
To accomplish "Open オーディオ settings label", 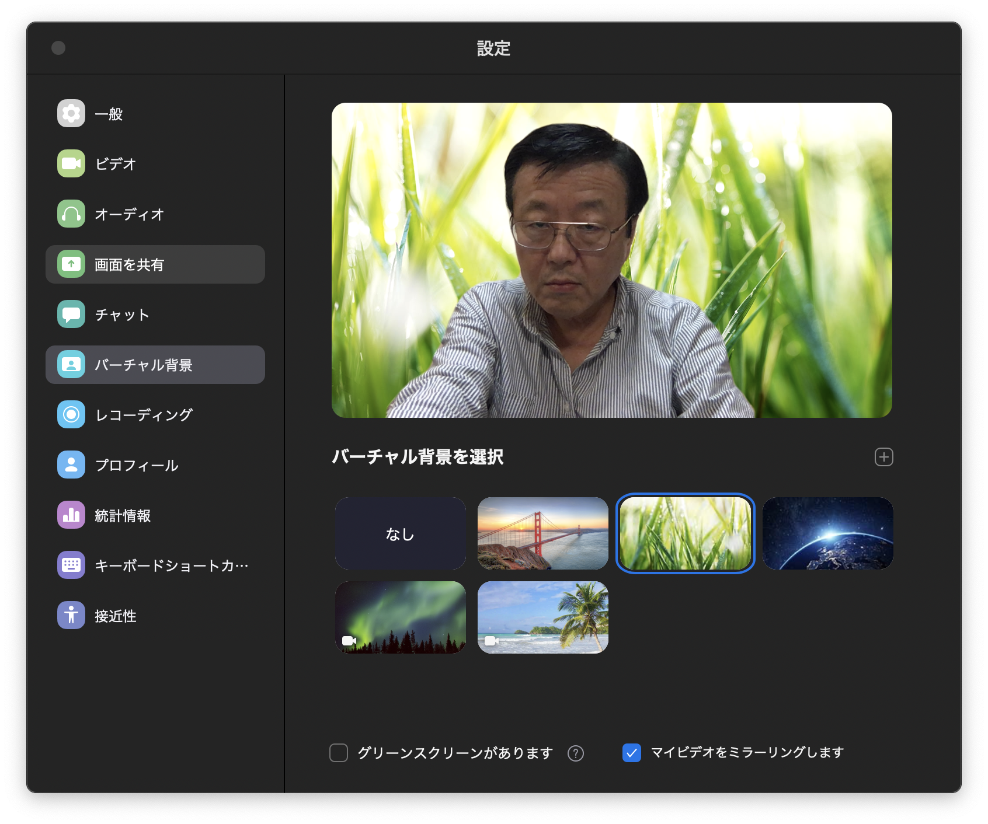I will (130, 214).
